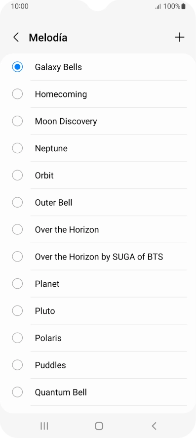Select the Outer Bell ringtone
196x438 pixels.
[98, 203]
